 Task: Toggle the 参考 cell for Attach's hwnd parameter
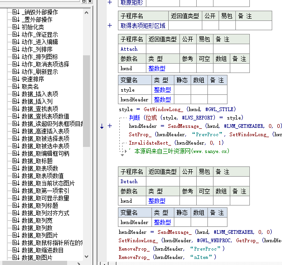(187, 68)
